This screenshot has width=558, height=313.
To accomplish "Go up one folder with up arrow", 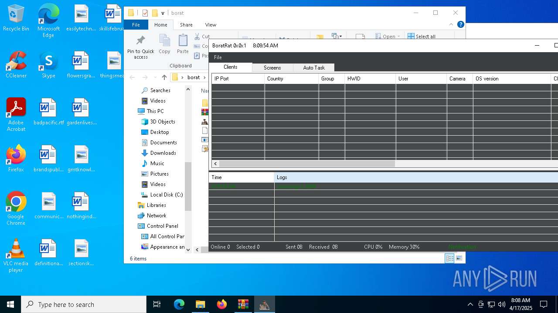I will 164,77.
